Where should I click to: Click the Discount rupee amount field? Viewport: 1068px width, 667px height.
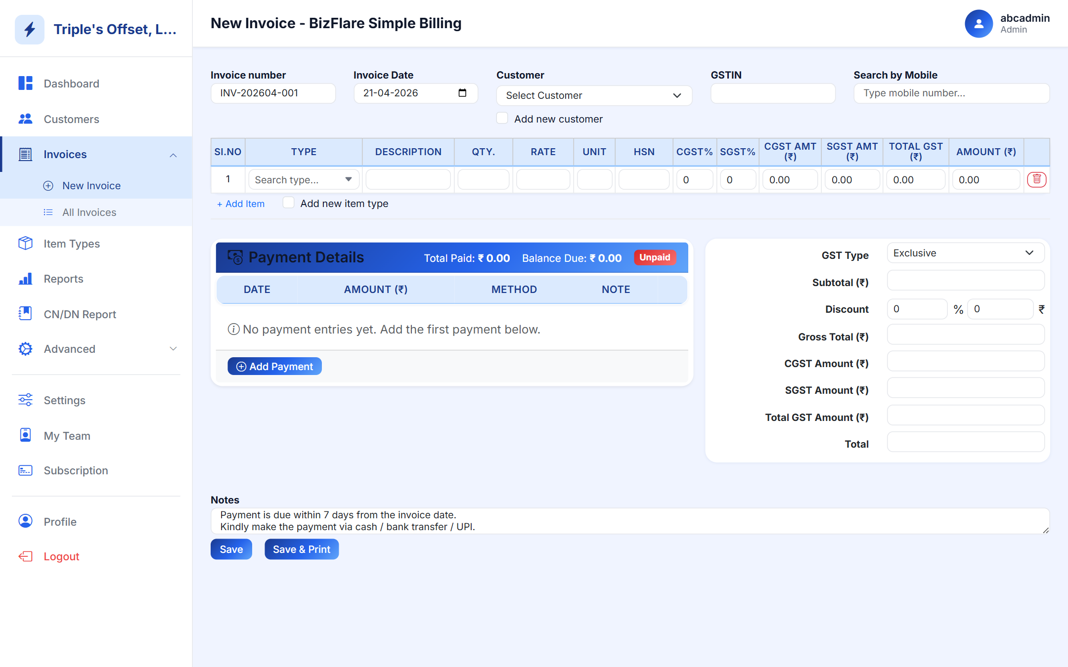click(1000, 309)
